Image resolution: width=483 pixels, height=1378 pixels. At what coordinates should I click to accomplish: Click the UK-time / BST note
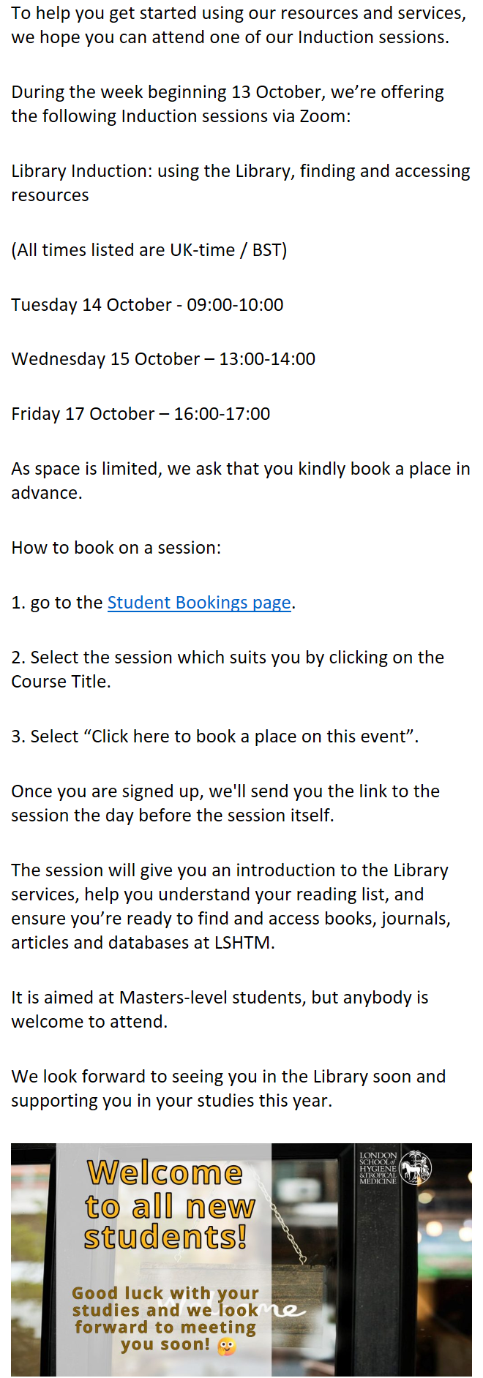(149, 250)
